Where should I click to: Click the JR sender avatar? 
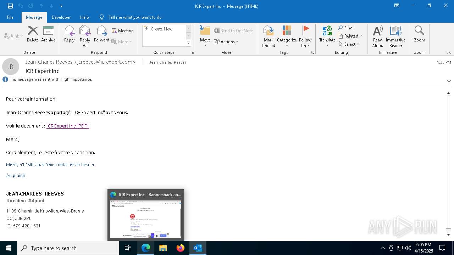click(x=11, y=67)
